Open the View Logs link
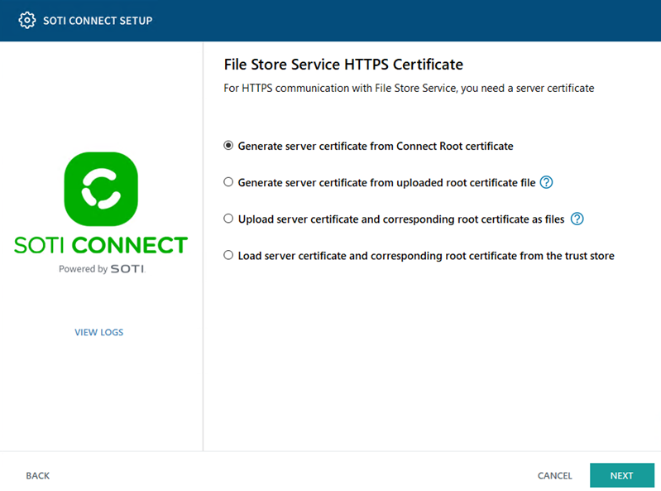Viewport: 661px width, 491px height. pyautogui.click(x=99, y=332)
